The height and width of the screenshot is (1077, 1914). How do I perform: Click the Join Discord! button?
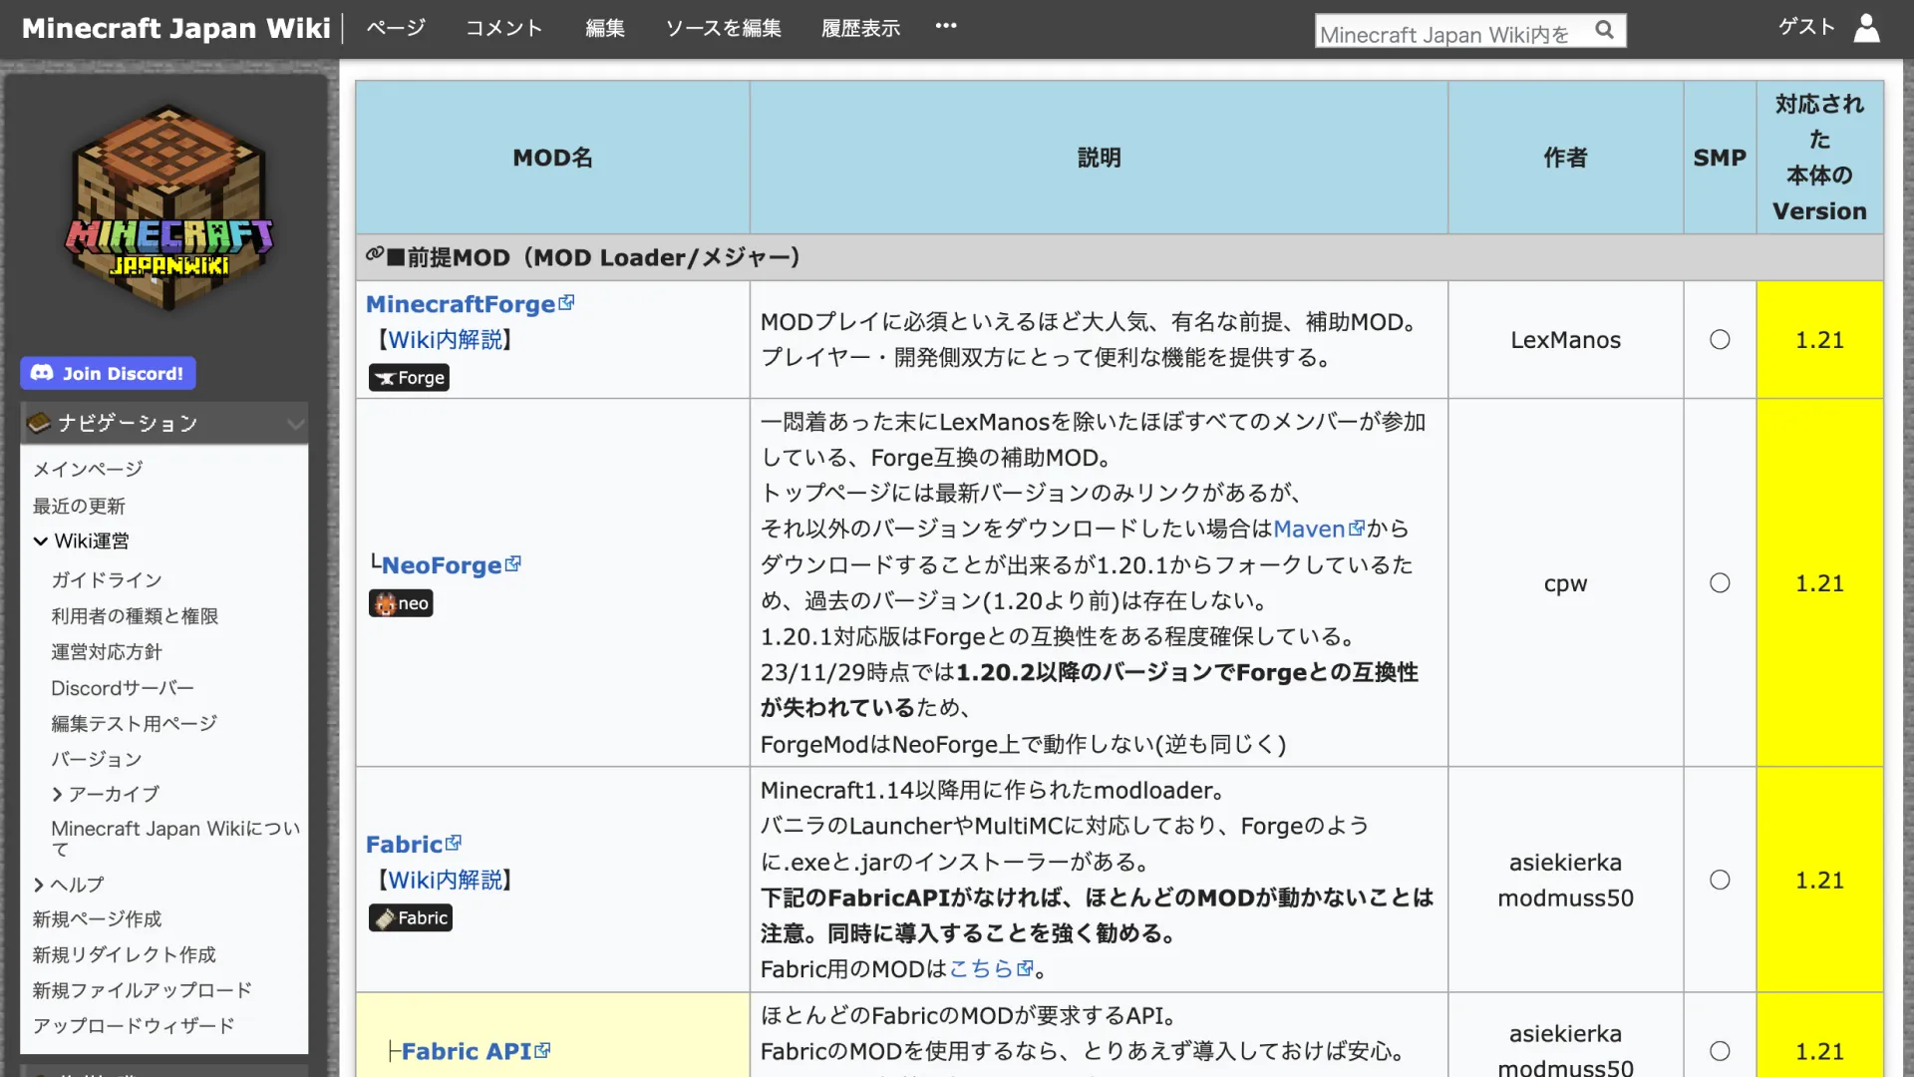coord(108,374)
